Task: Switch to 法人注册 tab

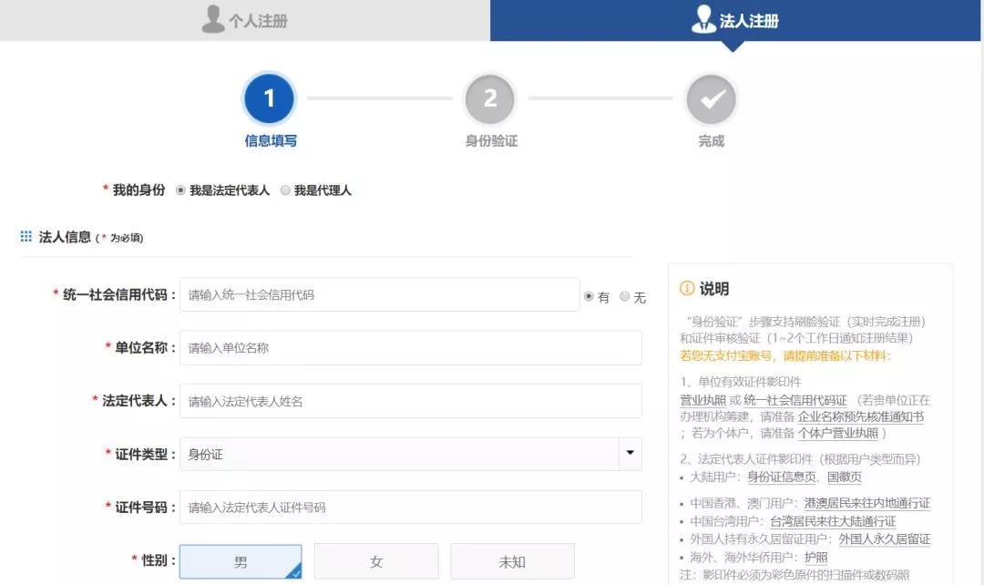Action: pyautogui.click(x=736, y=20)
